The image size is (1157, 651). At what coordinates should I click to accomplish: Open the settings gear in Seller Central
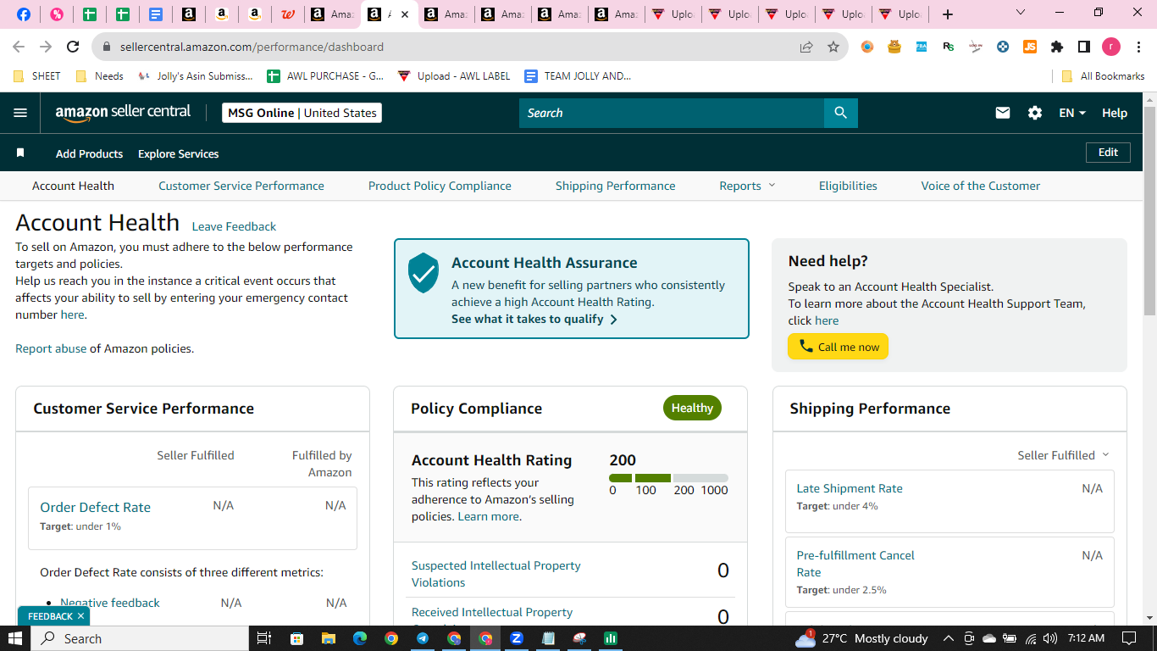click(1035, 113)
